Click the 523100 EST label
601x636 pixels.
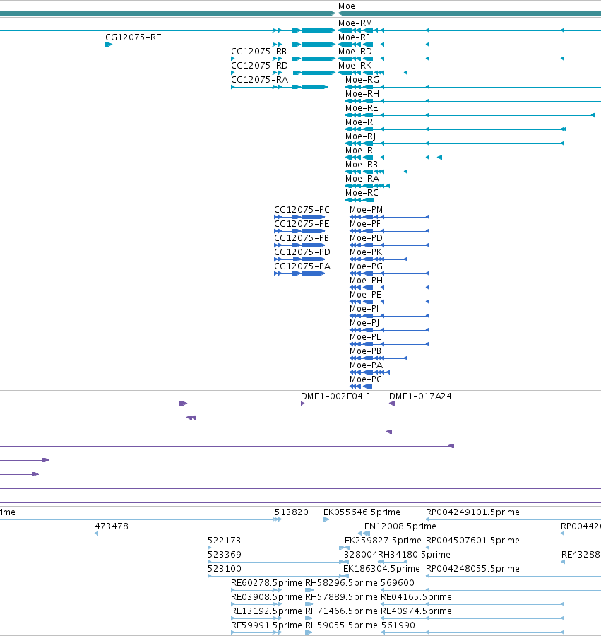tap(224, 569)
